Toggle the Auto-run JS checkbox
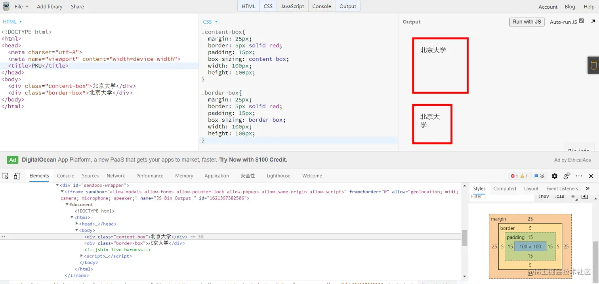Viewport: 599px width, 284px height. [582, 21]
